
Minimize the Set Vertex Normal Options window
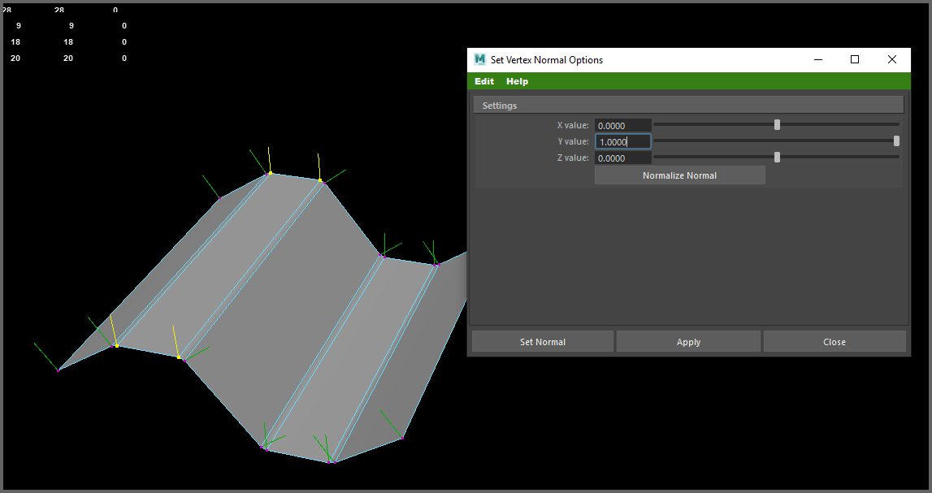817,59
